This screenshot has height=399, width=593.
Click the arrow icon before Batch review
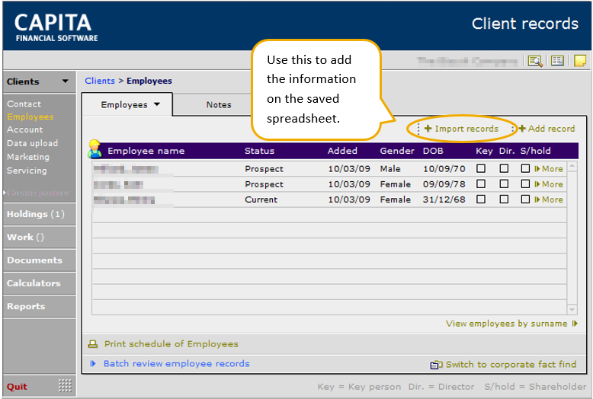point(93,363)
